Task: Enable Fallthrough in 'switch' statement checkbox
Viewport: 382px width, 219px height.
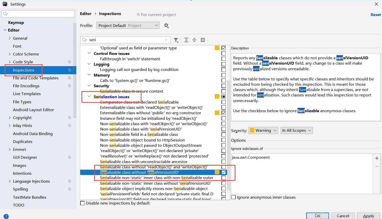Action: pyautogui.click(x=223, y=59)
